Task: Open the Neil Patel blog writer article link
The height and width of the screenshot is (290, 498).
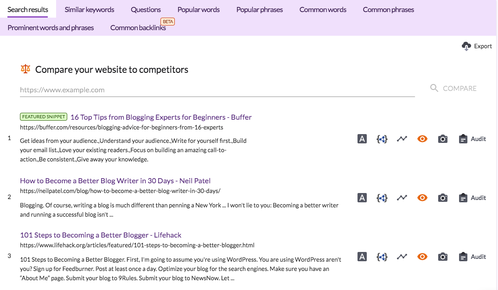Action: 115,180
